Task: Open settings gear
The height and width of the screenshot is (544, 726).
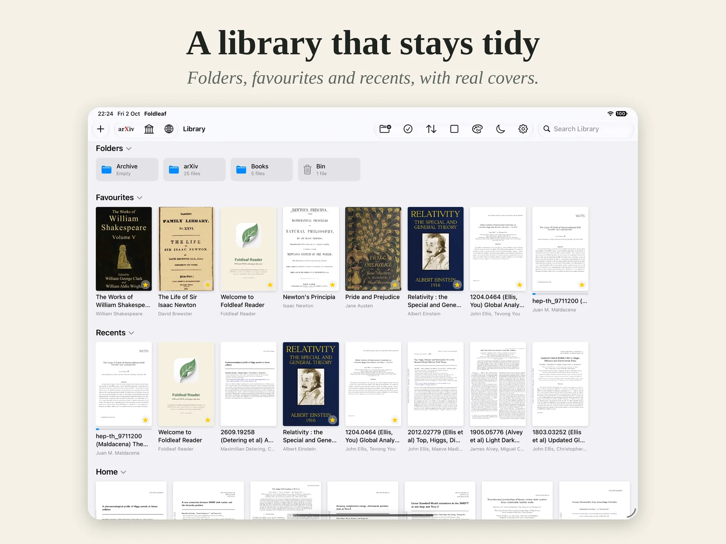Action: click(x=523, y=129)
